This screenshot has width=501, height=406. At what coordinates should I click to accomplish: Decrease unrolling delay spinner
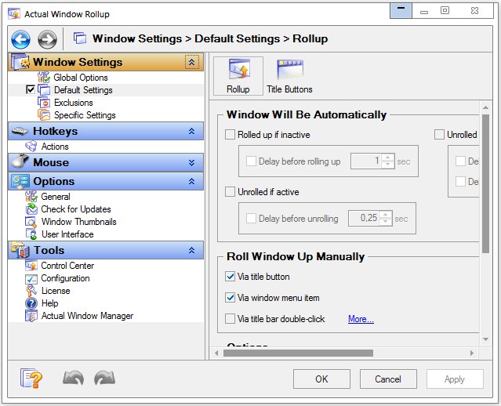tap(386, 222)
